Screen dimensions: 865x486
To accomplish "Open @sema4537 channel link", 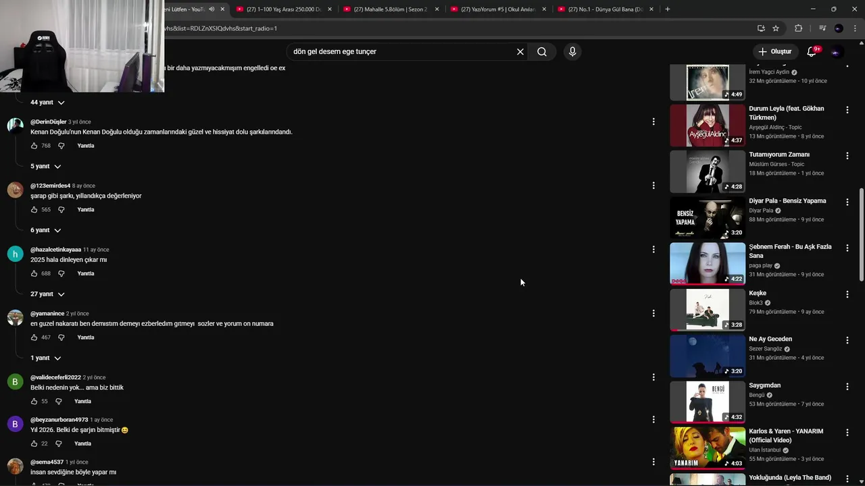I will pyautogui.click(x=47, y=462).
